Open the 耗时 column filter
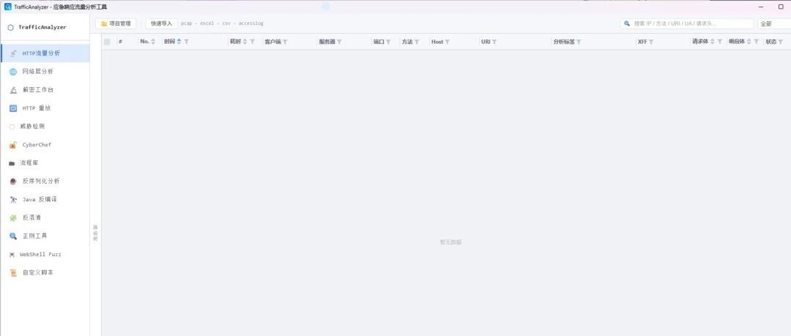Image resolution: width=791 pixels, height=336 pixels. click(x=252, y=42)
